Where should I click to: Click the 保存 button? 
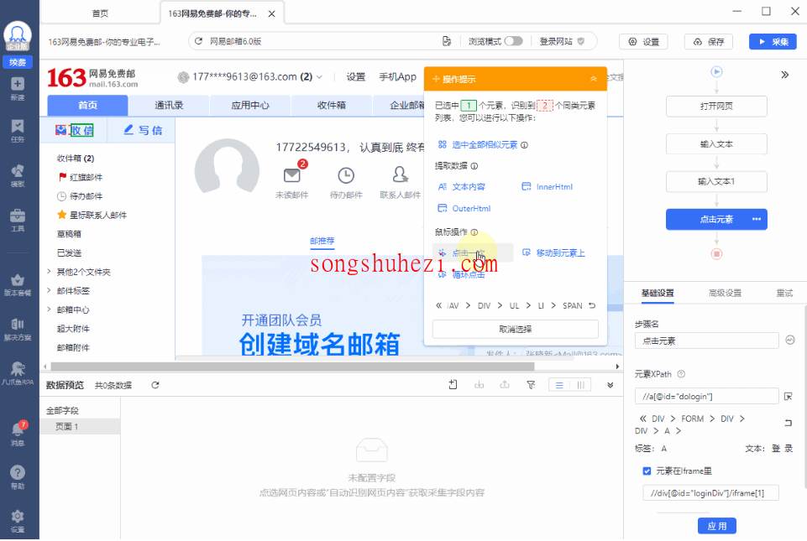709,42
